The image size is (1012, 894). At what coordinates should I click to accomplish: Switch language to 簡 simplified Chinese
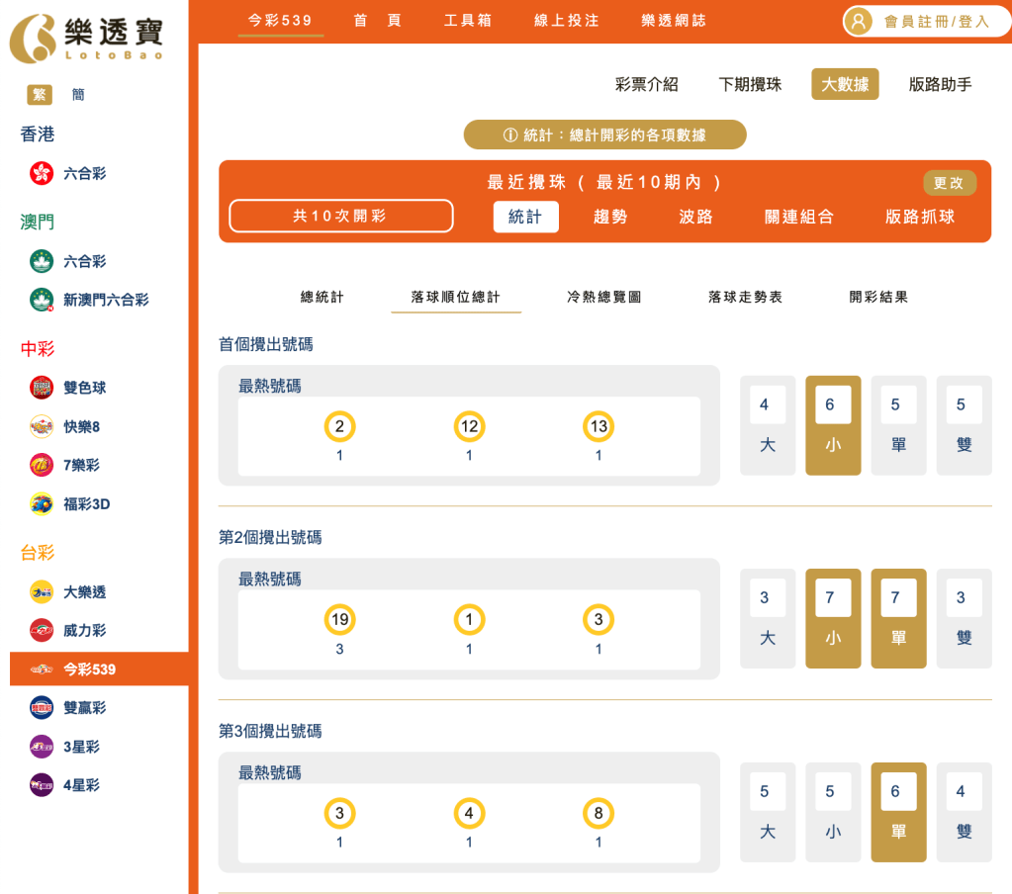(78, 94)
